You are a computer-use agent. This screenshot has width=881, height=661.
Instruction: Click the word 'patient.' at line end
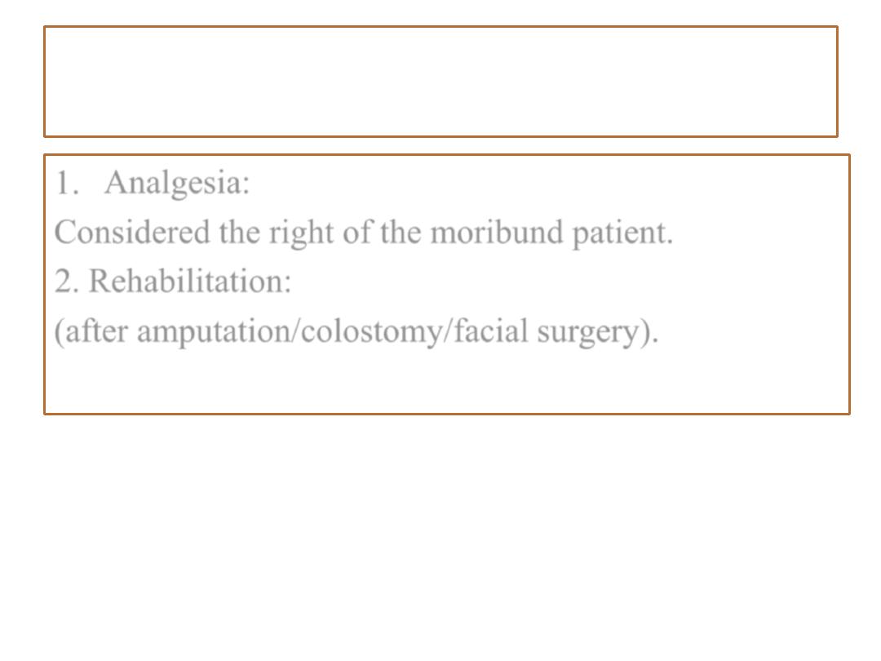622,233
